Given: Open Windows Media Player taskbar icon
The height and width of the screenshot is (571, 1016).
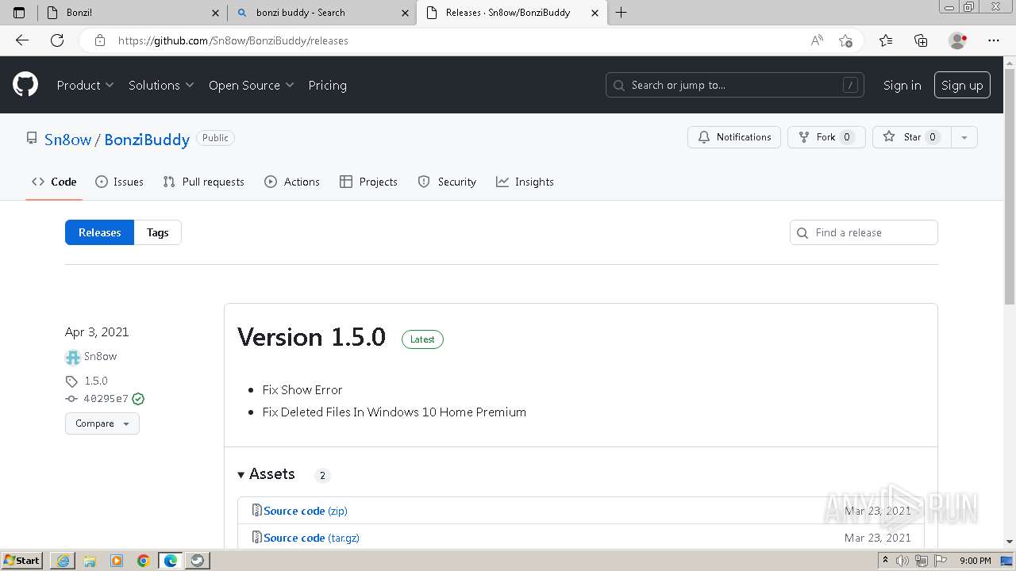Looking at the screenshot, I should [x=117, y=561].
